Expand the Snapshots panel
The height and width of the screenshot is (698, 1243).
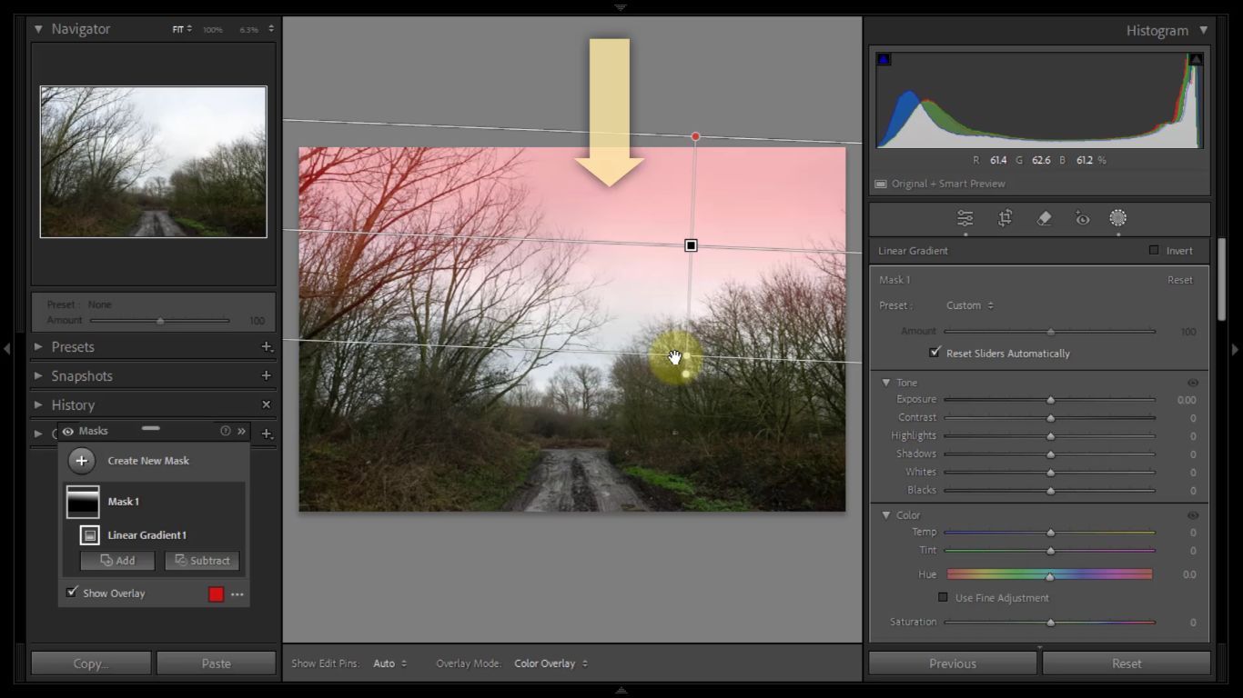click(x=82, y=376)
